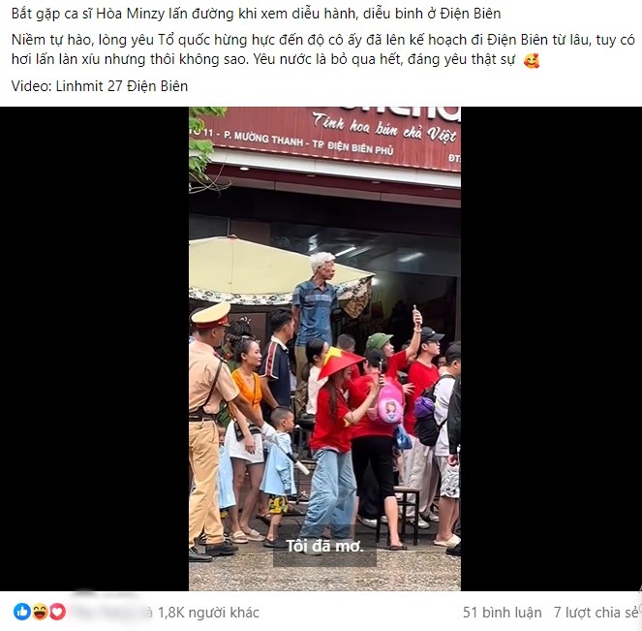This screenshot has width=642, height=631.
Task: Click the headline text mentioning Hòa Minzy
Action: point(256,14)
